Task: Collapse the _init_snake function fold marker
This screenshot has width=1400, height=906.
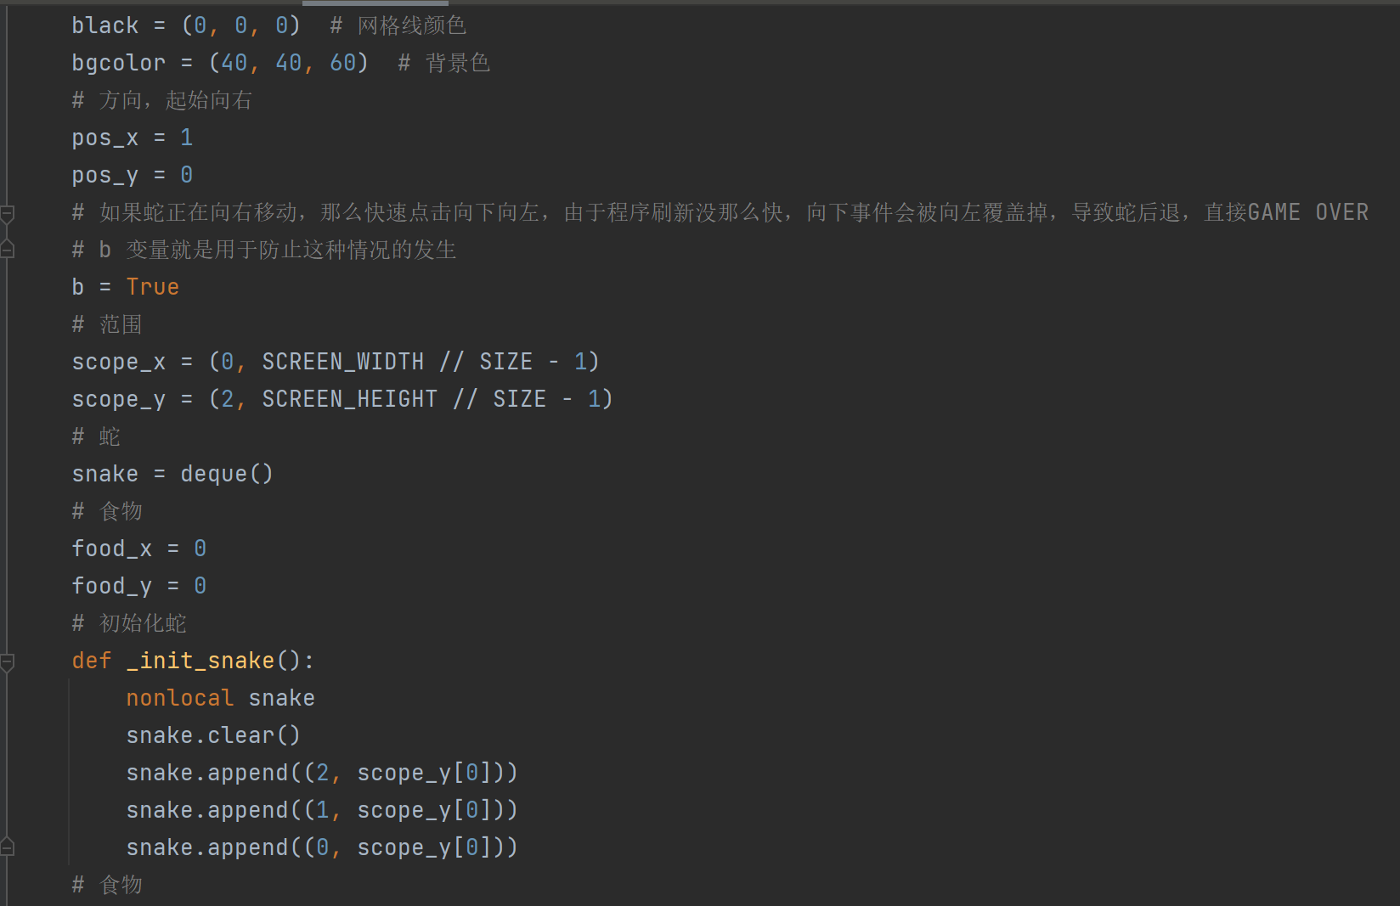Action: coord(8,661)
